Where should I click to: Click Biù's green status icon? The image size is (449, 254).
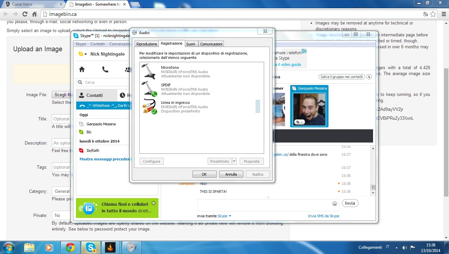[x=82, y=132]
